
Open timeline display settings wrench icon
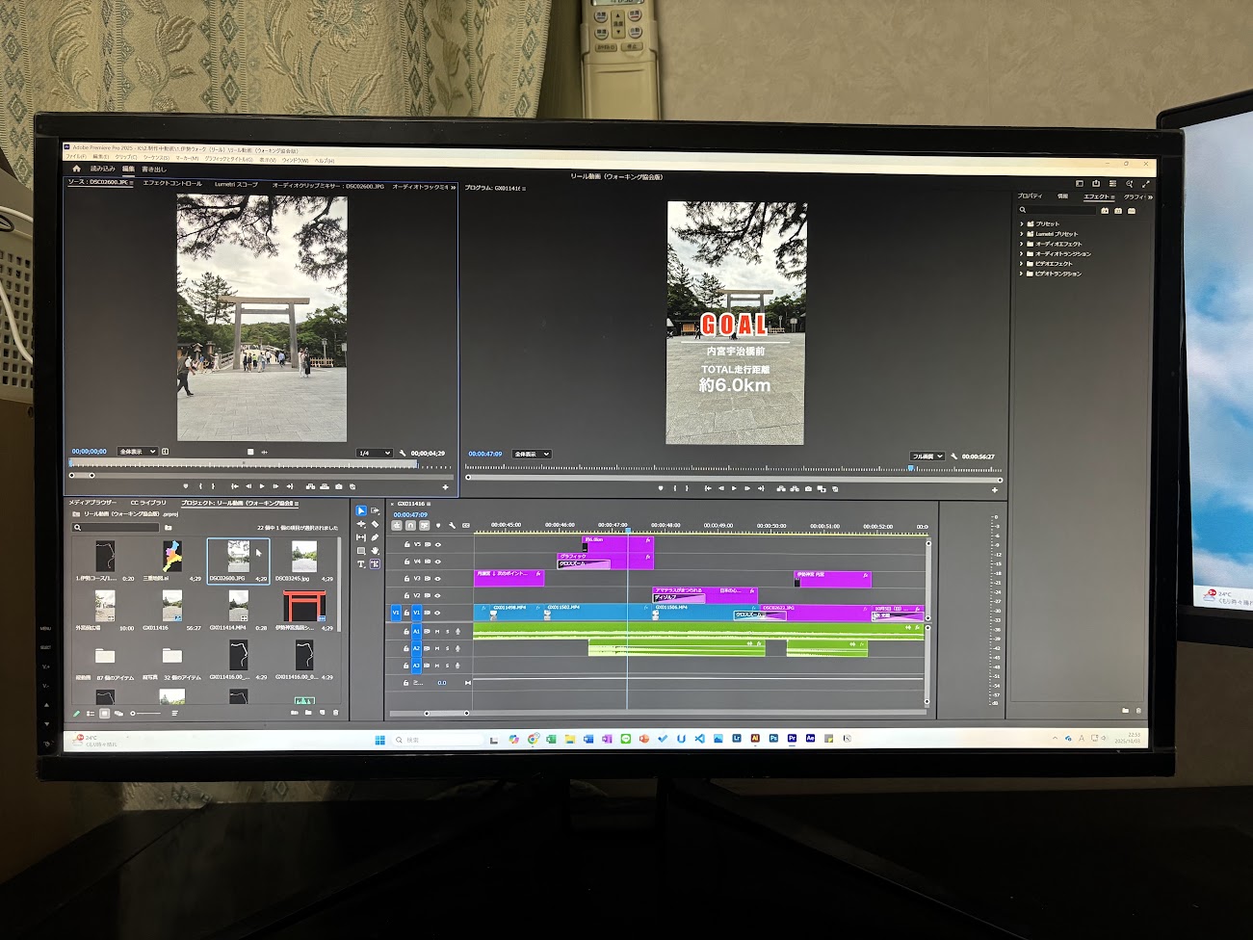(x=452, y=526)
